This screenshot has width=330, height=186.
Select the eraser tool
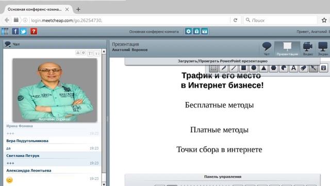303,68
